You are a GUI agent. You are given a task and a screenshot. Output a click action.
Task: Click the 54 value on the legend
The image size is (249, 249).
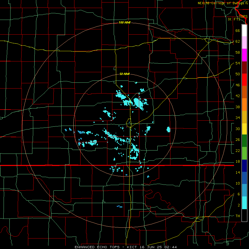(238, 63)
